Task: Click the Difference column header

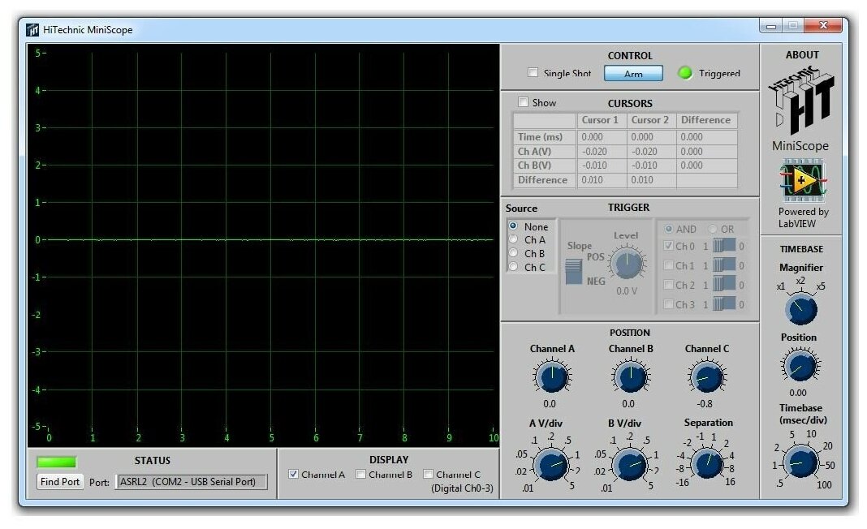Action: (706, 120)
